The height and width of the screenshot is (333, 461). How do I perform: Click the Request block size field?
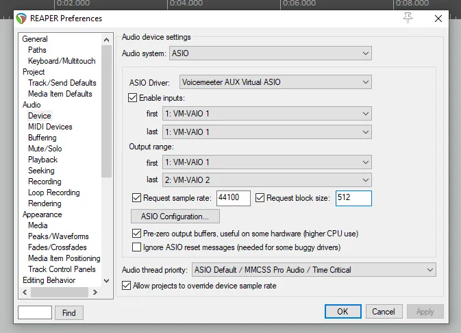click(x=353, y=198)
